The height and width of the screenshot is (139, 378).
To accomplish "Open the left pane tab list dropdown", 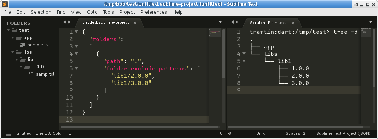I will [220, 22].
